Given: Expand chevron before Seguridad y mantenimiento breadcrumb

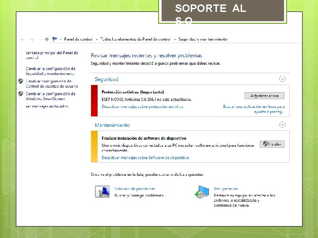Looking at the screenshot, I should (175, 40).
